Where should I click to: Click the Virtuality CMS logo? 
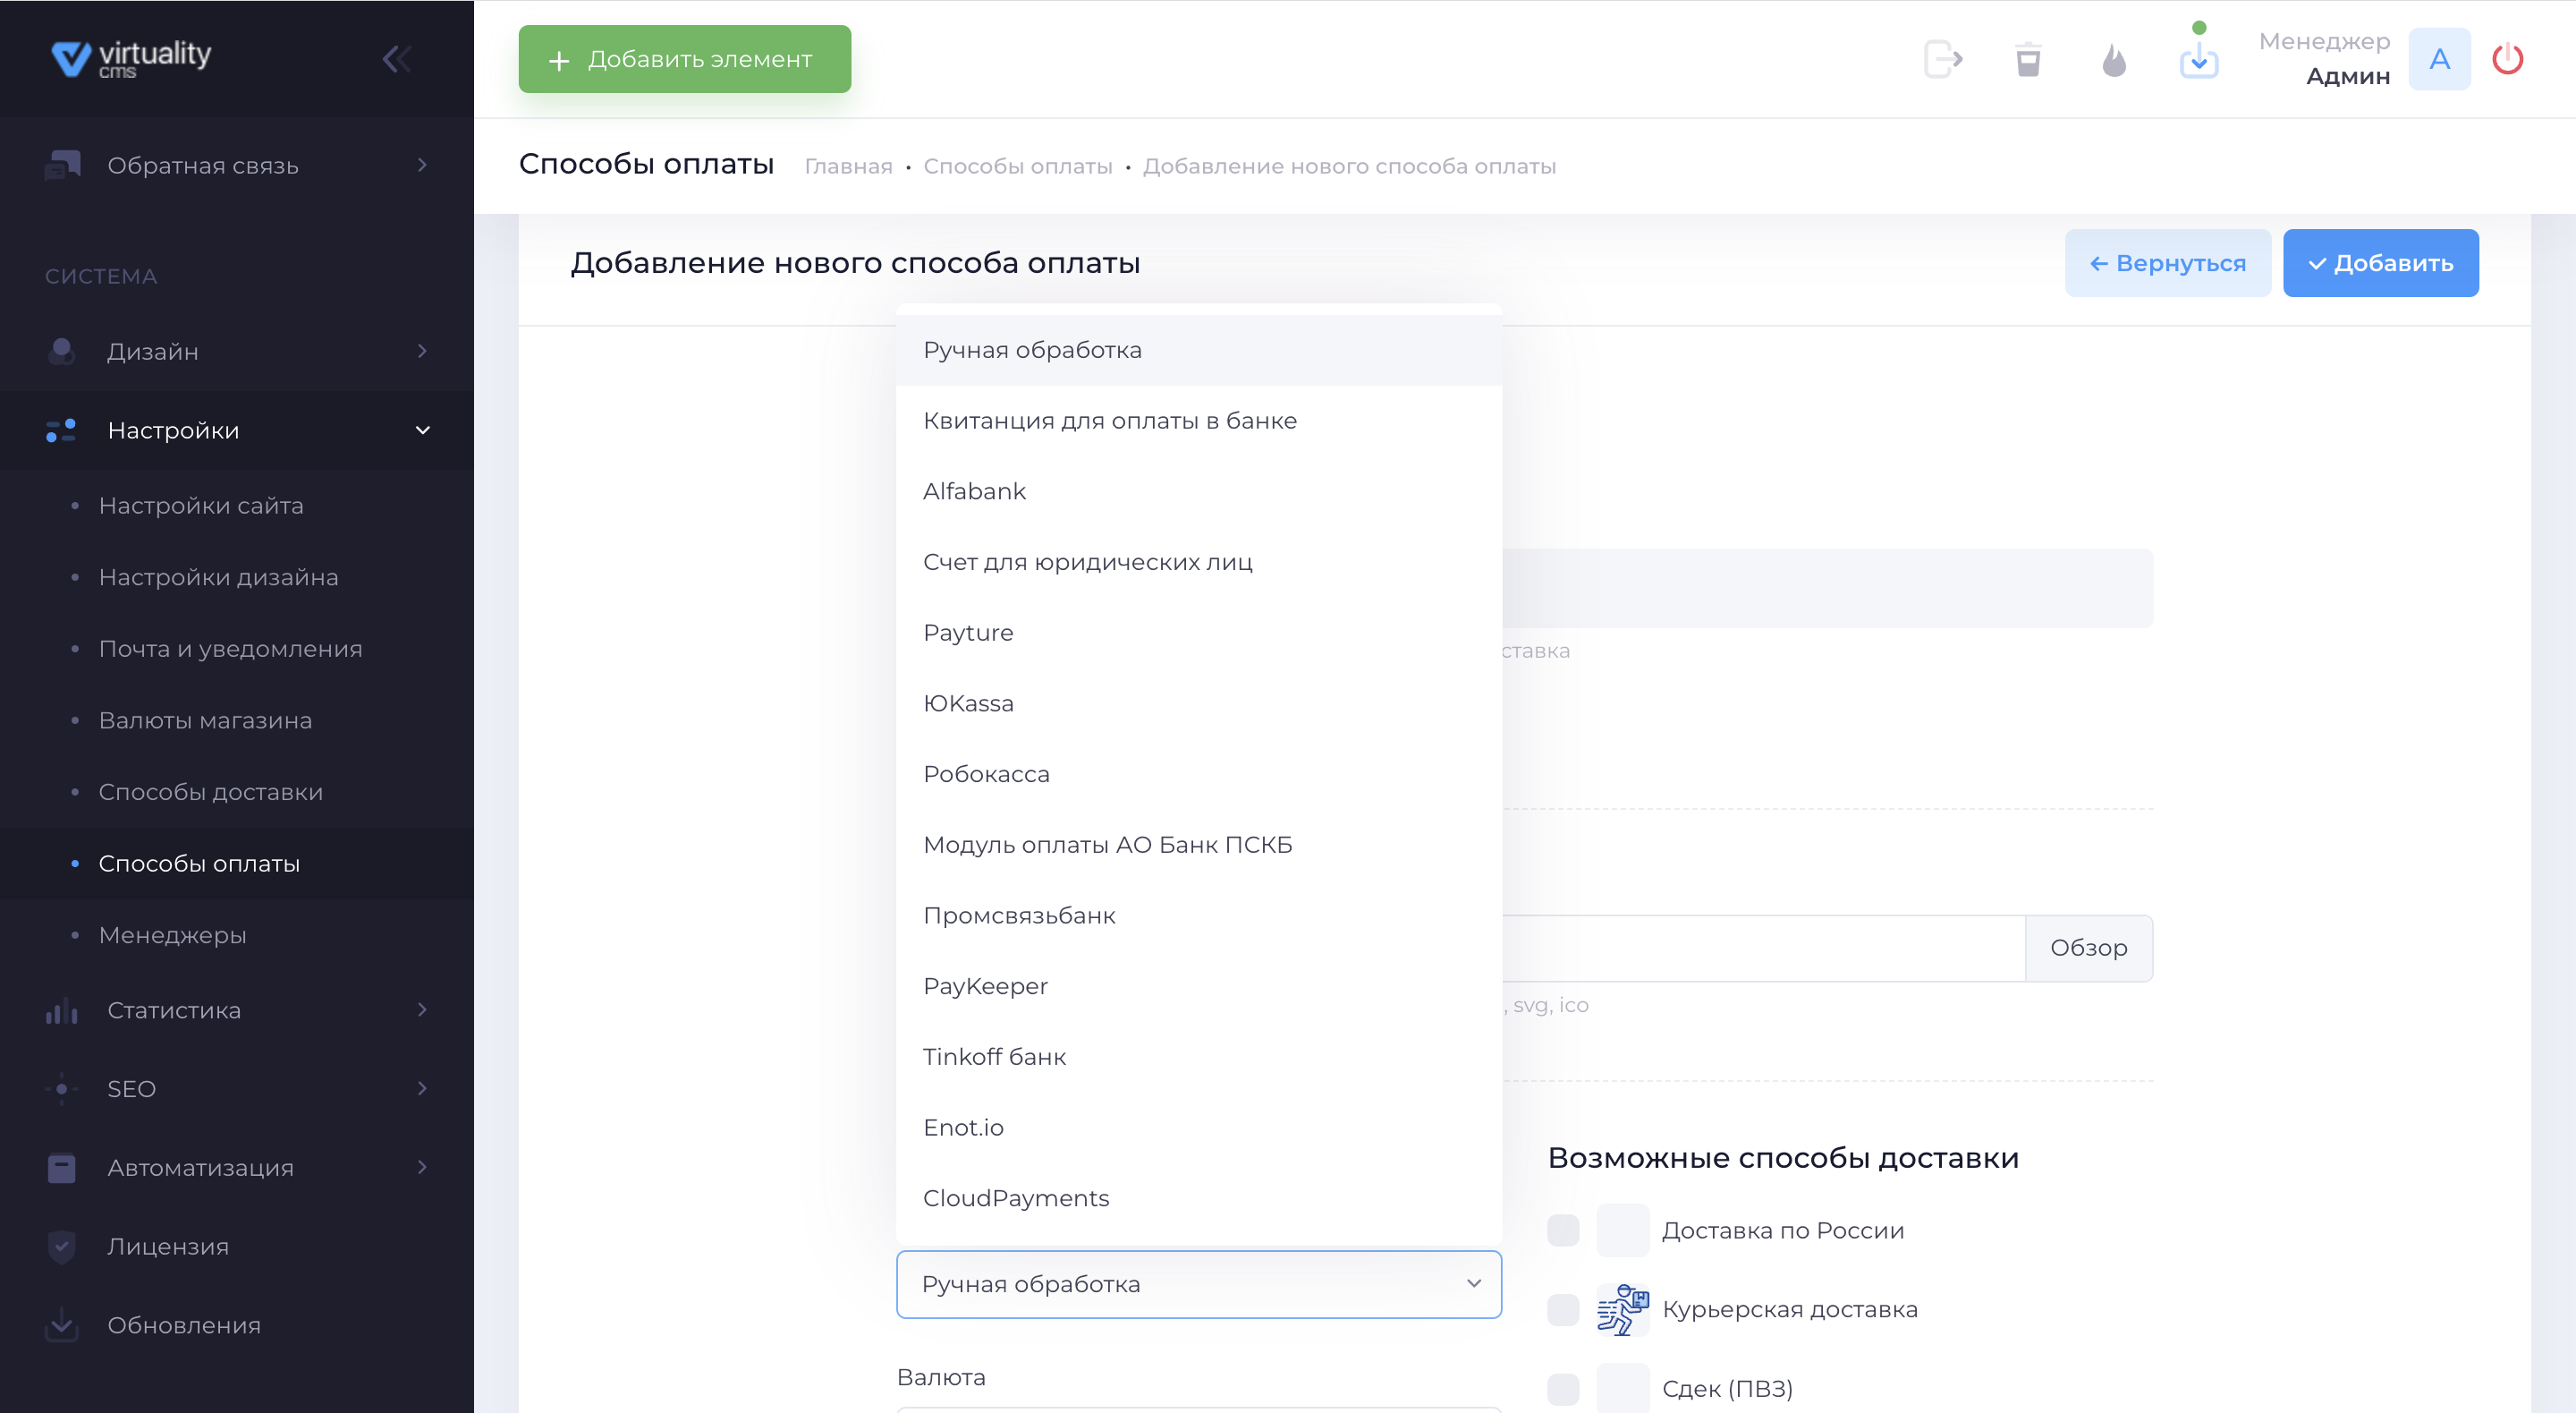coord(132,58)
